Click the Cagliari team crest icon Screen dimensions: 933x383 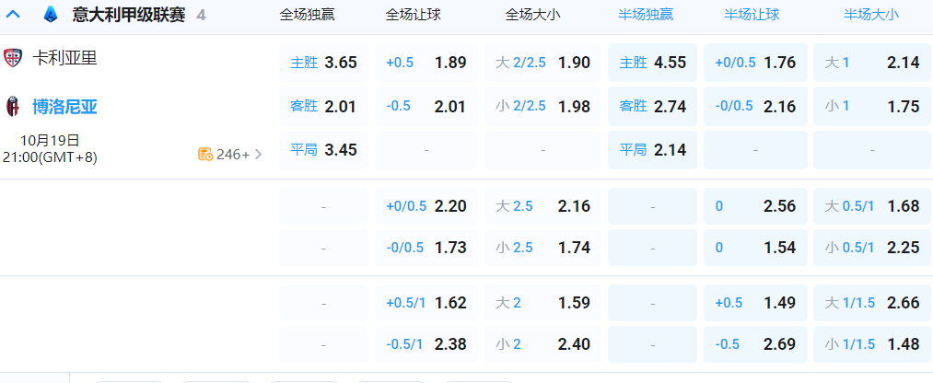(13, 58)
